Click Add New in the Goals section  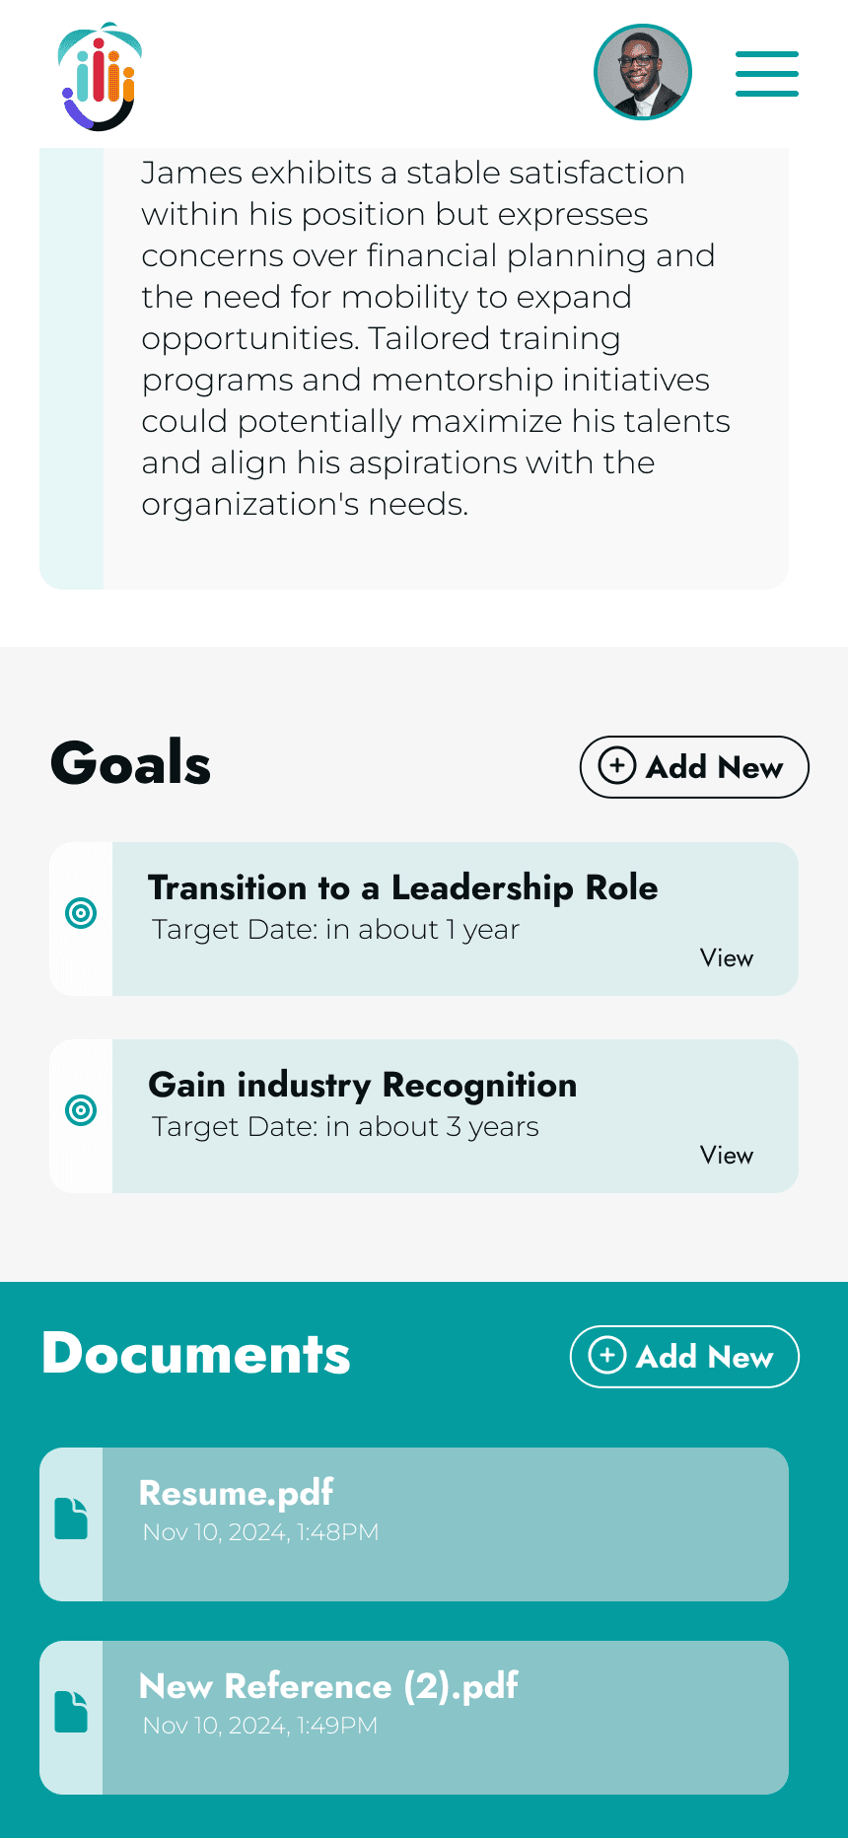click(694, 767)
